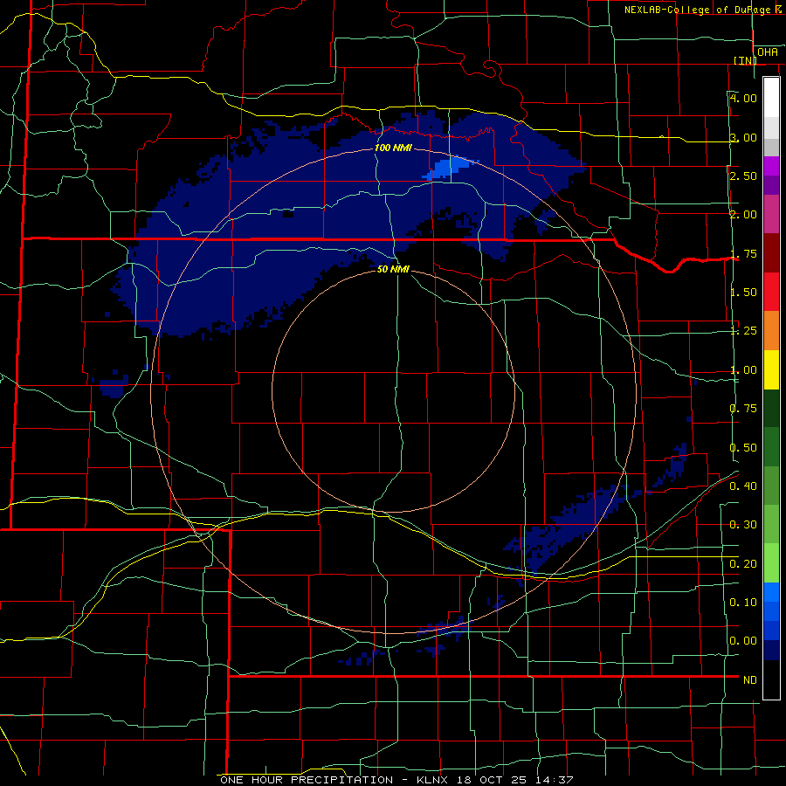
Task: Click the "1.00" legend value
Action: pos(743,370)
